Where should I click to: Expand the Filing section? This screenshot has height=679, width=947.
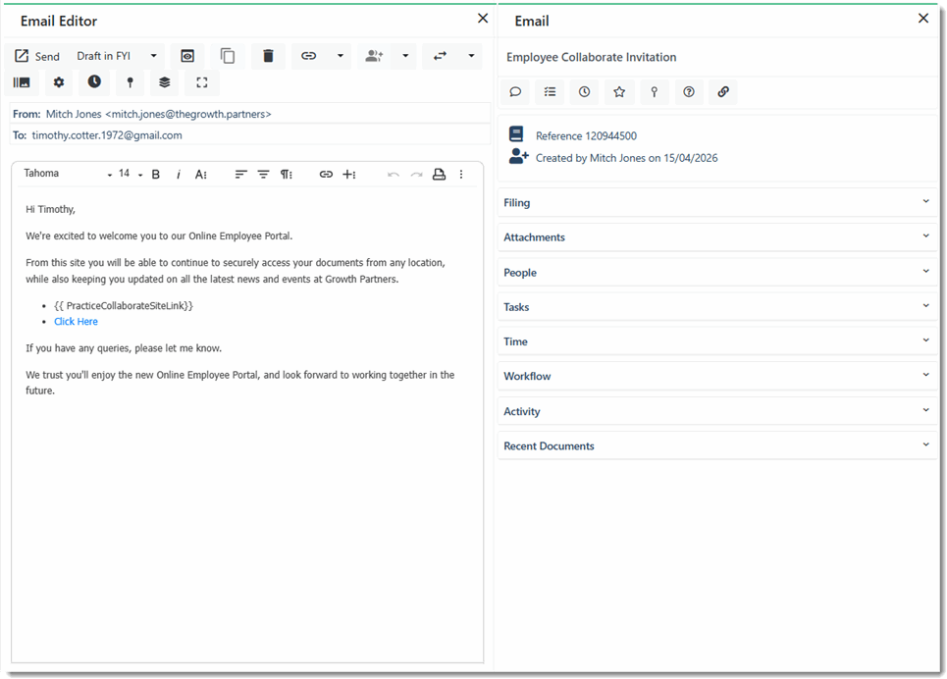[717, 202]
